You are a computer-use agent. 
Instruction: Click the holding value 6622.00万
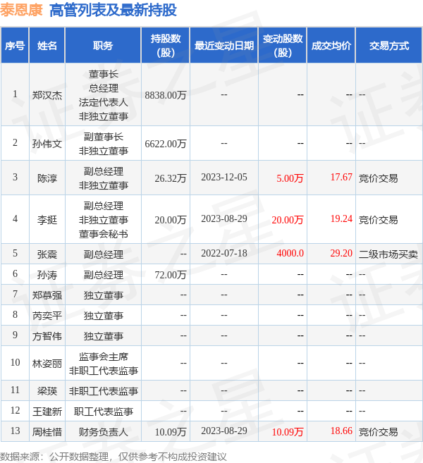click(166, 144)
